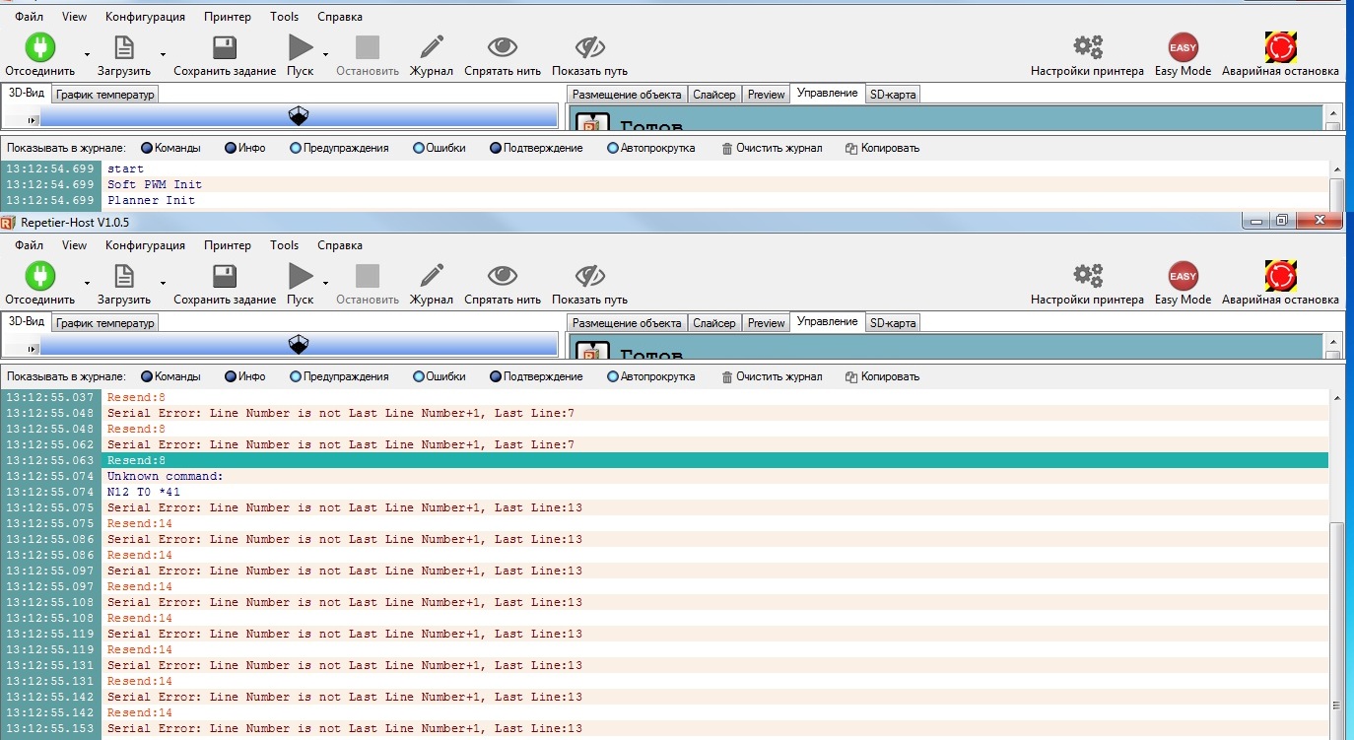This screenshot has height=740, width=1354.
Task: Open Журнал pencil icon in front window
Action: pos(432,276)
